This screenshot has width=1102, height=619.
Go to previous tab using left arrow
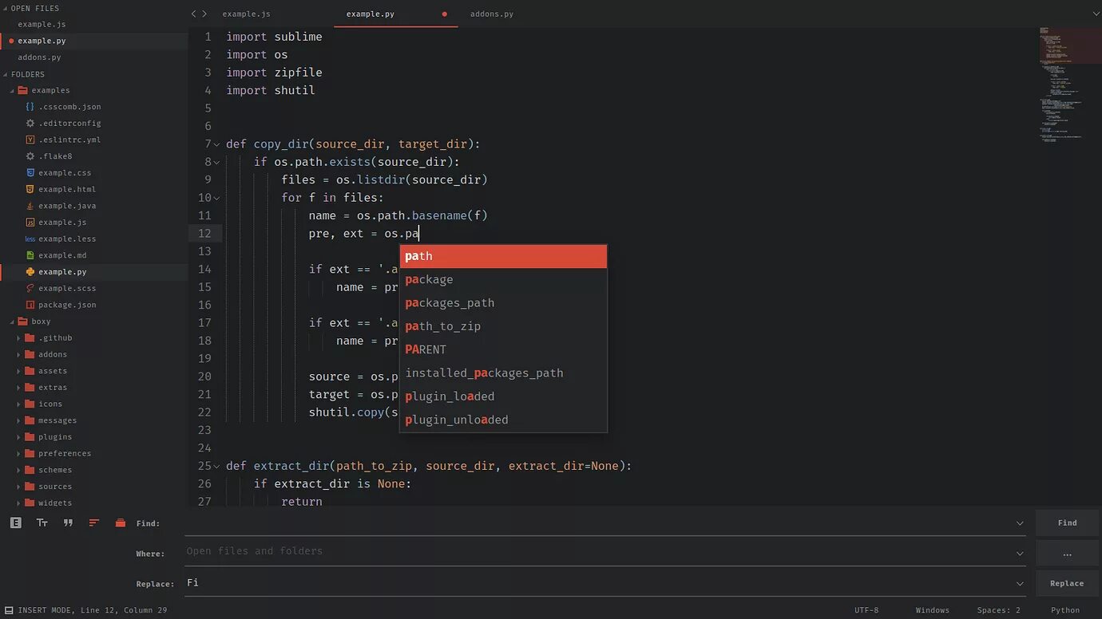pyautogui.click(x=193, y=14)
